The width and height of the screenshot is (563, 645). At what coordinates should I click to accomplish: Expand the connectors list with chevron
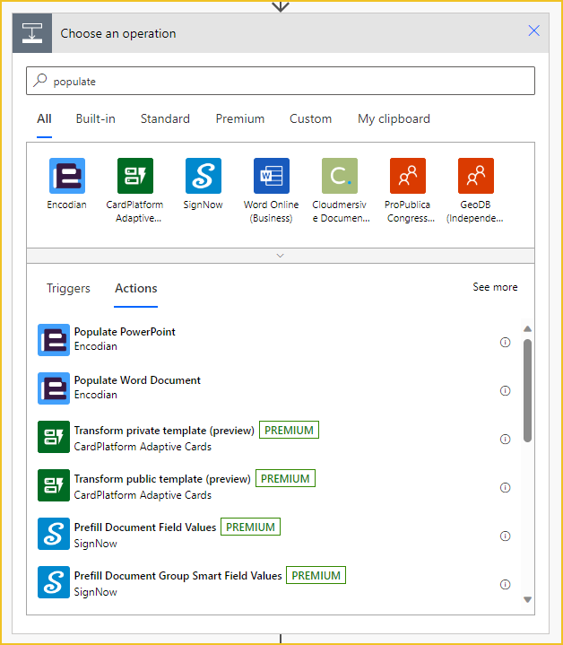coord(281,256)
